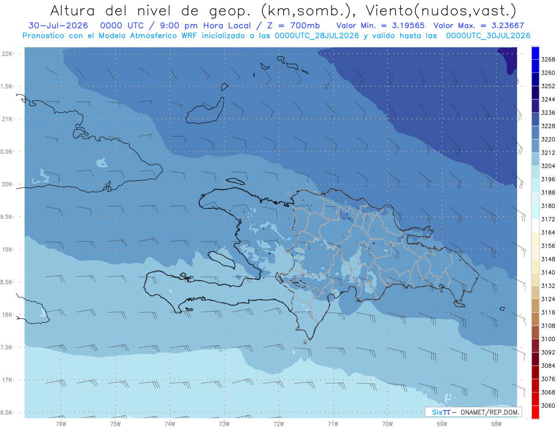Screen dimensions: 557x430
Task: Click the '75W' longitude label
Action: [116, 424]
